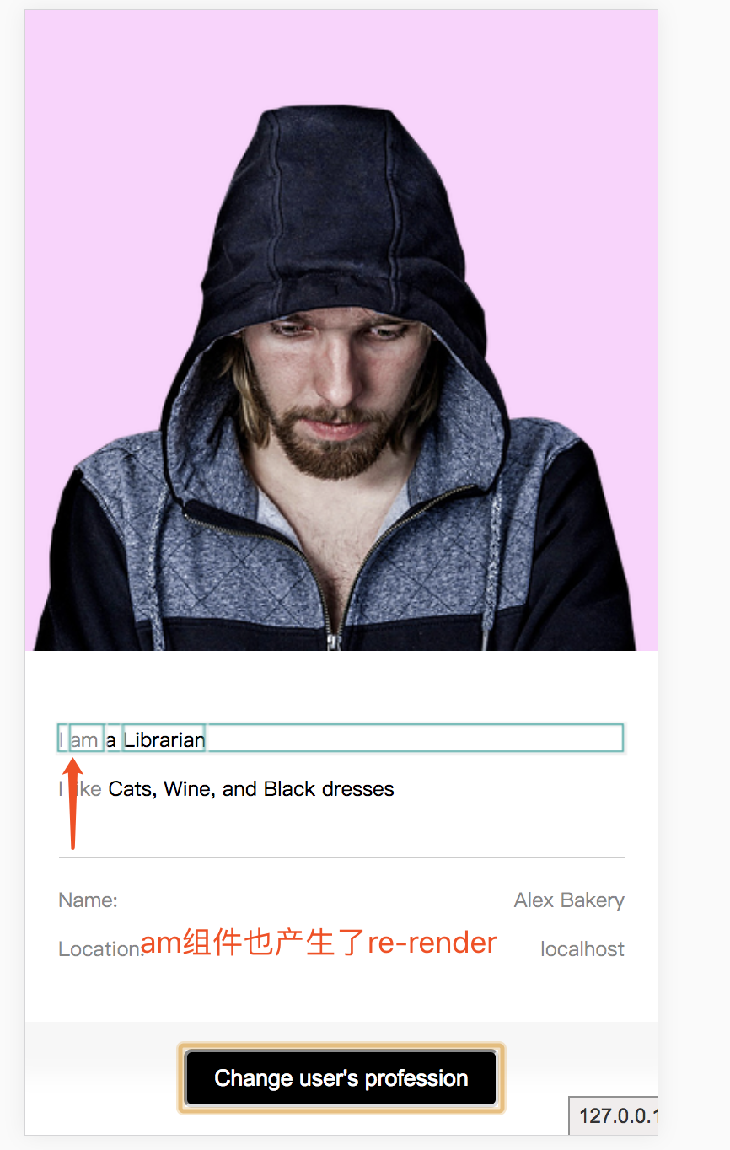Click the highlighted "am" component box
Screen dimensions: 730x1150
tap(86, 739)
